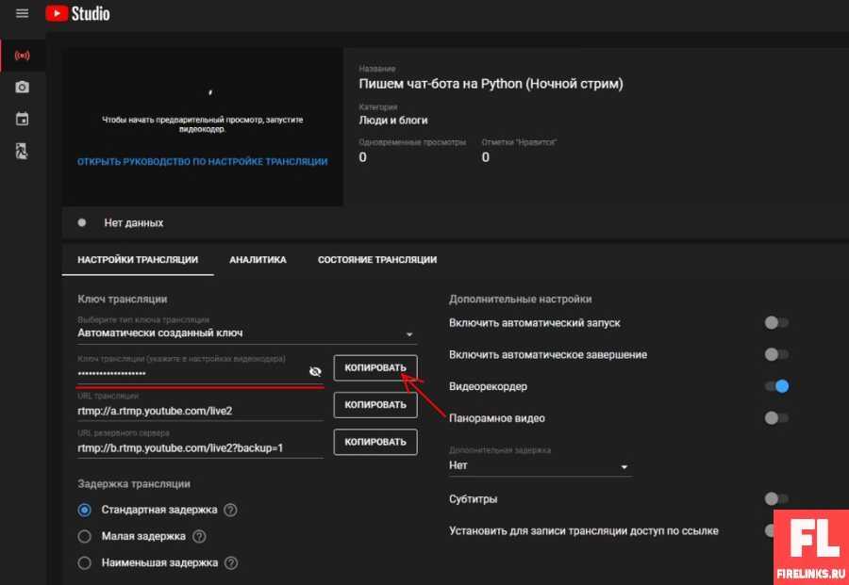
Task: Click the Дополнительные настройки heading
Action: 521,299
